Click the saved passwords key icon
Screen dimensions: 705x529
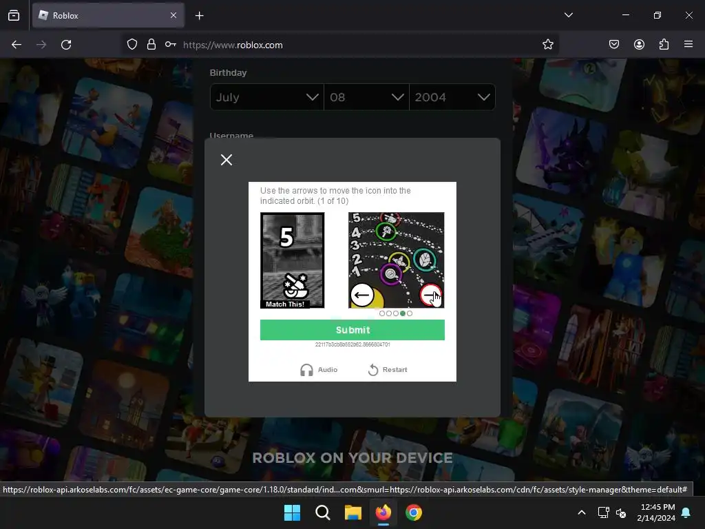(171, 45)
